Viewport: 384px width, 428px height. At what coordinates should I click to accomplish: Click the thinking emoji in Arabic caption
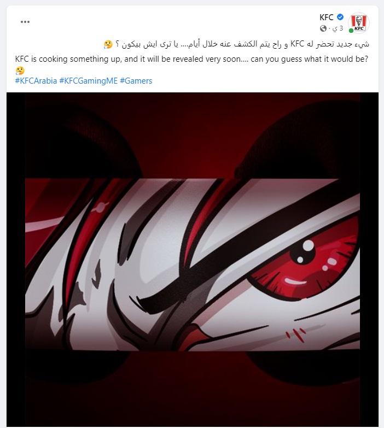pyautogui.click(x=108, y=44)
